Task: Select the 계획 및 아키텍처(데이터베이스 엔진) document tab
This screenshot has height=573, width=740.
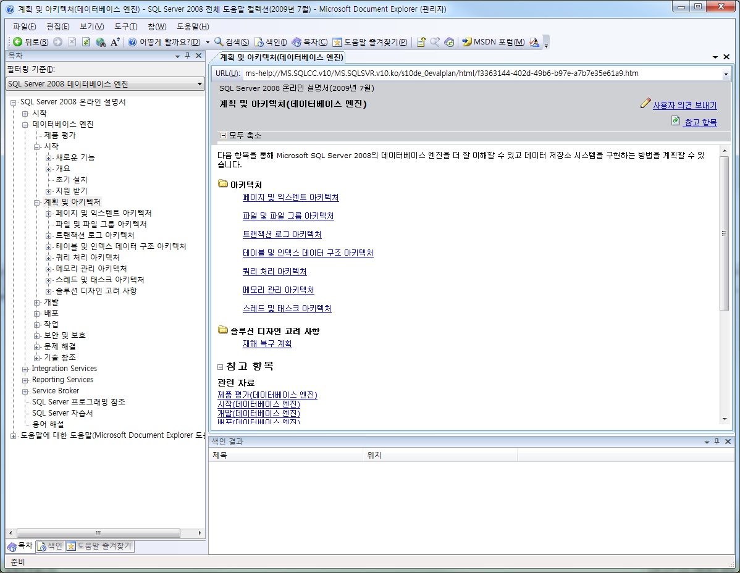Action: click(281, 57)
